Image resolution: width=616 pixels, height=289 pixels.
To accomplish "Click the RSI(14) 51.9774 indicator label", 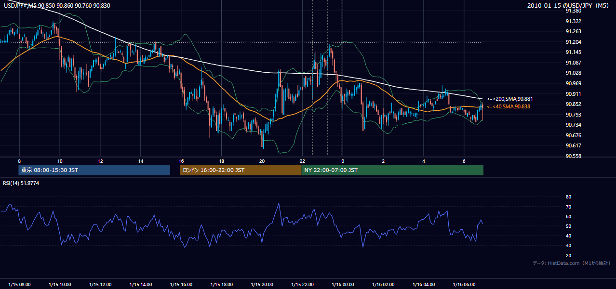I will tap(21, 183).
